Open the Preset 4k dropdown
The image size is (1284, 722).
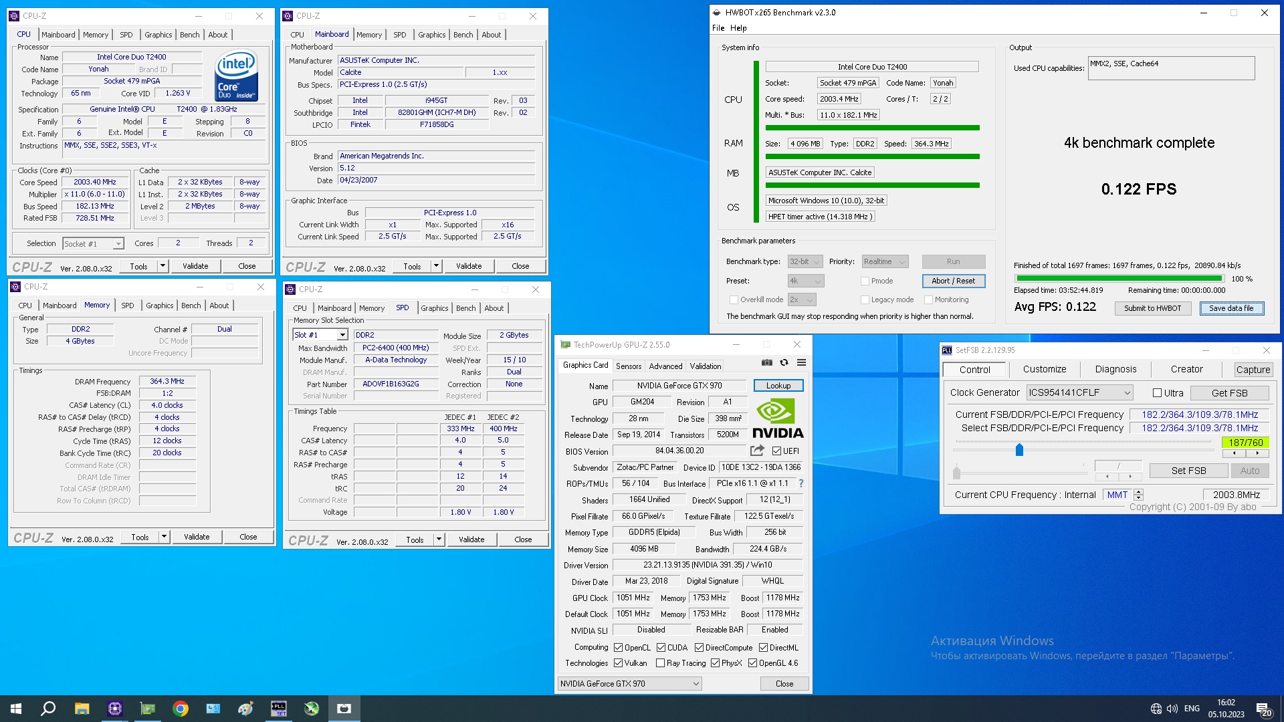click(x=805, y=281)
